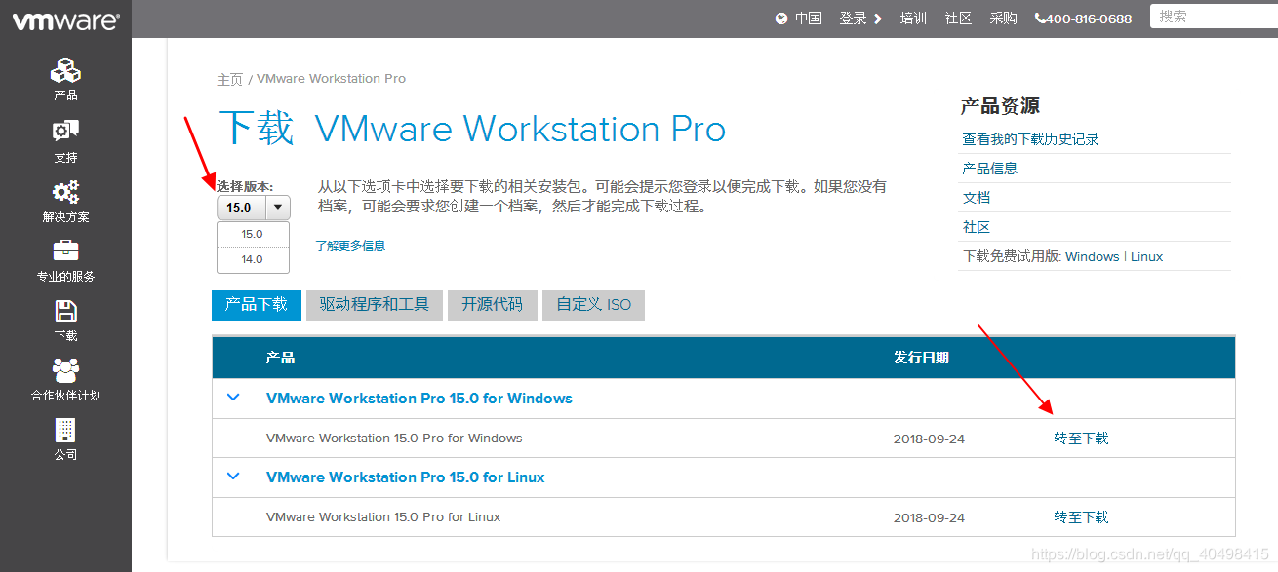Download free trial for Linux link
This screenshot has width=1278, height=572.
point(1146,257)
